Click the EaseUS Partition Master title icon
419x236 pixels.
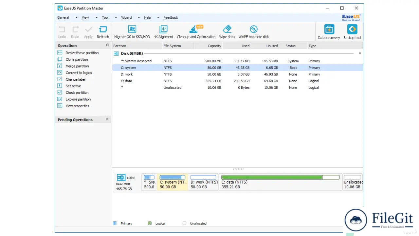[60, 8]
